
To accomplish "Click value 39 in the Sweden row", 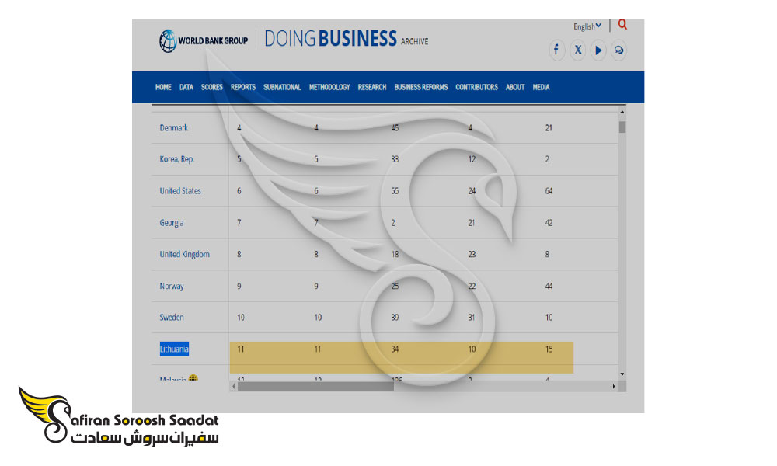I will pyautogui.click(x=395, y=318).
